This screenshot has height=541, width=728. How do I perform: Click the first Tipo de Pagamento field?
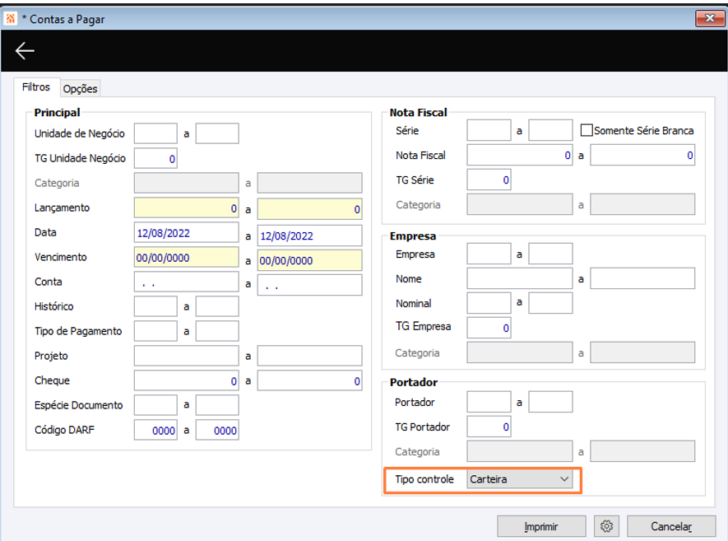[155, 331]
